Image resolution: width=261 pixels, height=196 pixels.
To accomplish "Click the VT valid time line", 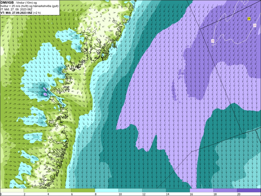I will [20, 12].
